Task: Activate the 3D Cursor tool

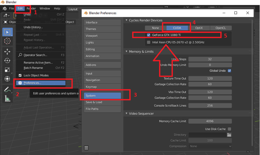Action: (7, 41)
